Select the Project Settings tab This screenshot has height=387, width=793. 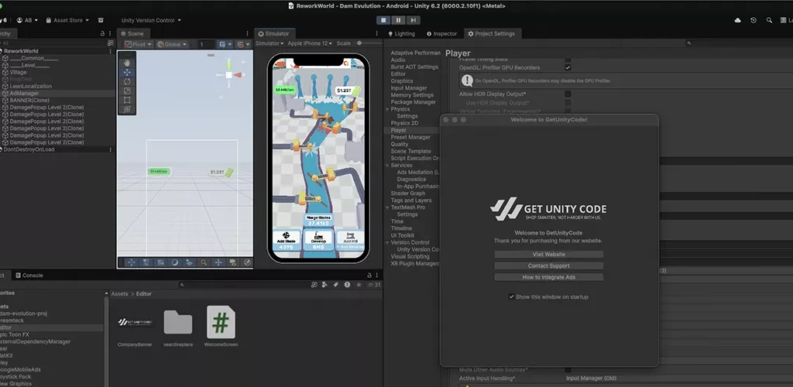click(x=491, y=34)
